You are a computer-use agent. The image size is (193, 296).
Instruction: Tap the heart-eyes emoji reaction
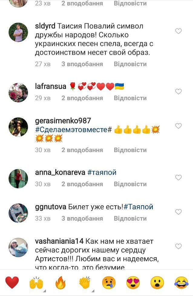133,283
